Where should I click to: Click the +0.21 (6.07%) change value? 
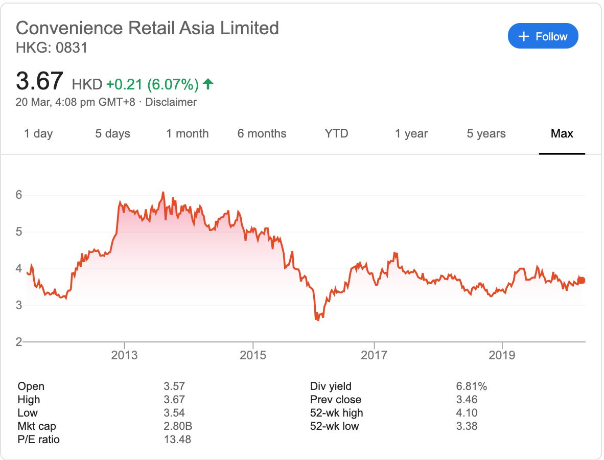(x=153, y=84)
